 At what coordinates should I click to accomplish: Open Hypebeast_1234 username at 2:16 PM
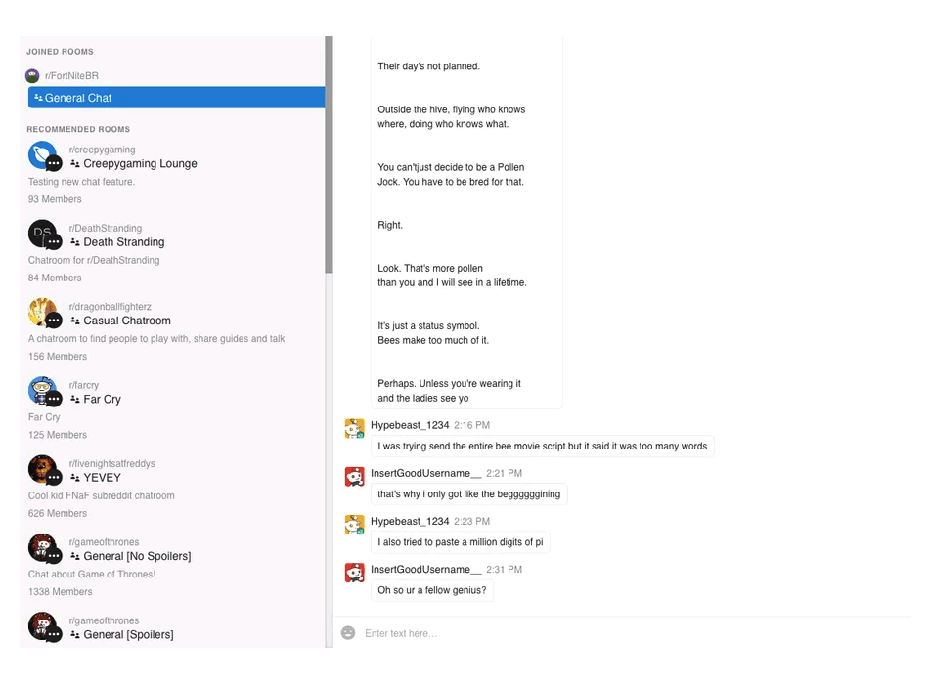coord(410,425)
